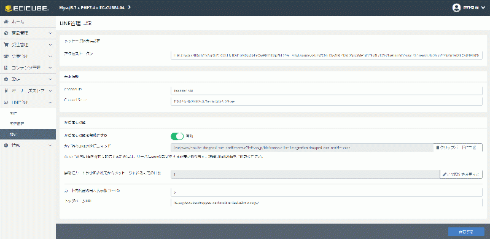
Task: Expand the info section at sidebar bottom
Action: (50, 145)
